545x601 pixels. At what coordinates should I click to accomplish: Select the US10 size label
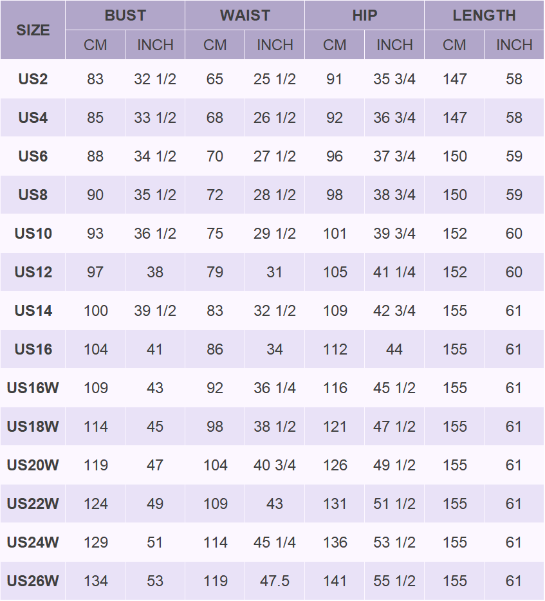pos(33,234)
